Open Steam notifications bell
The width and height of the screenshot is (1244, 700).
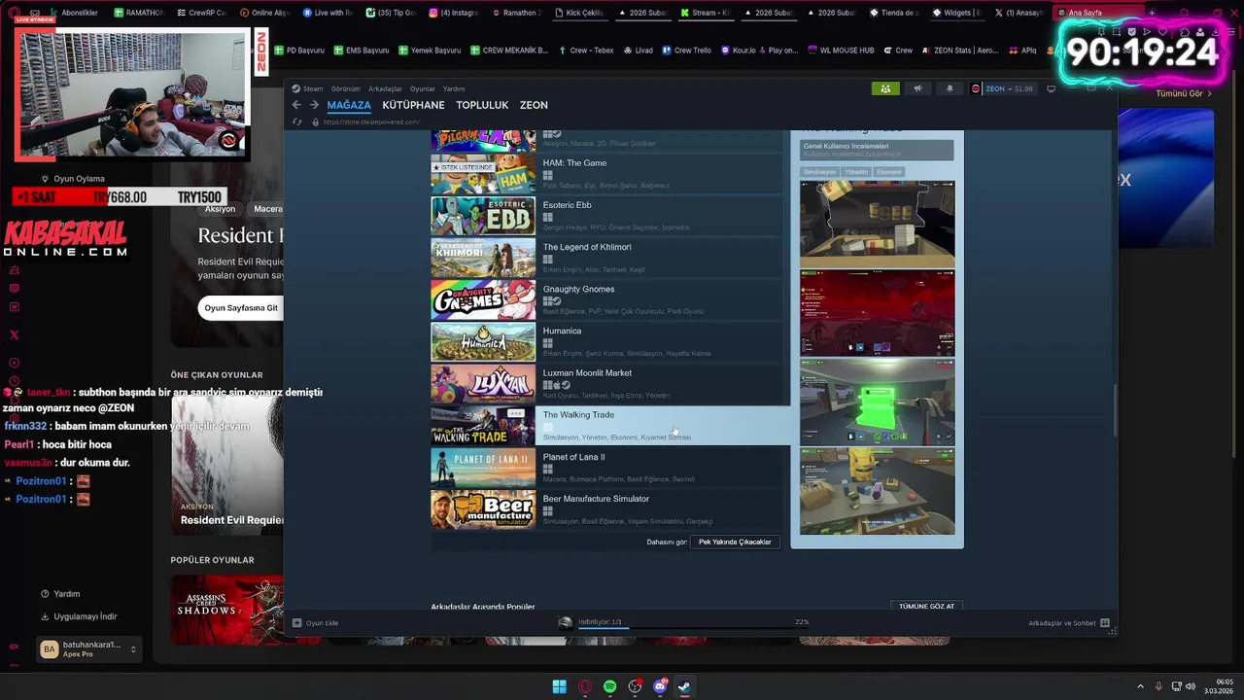point(950,88)
